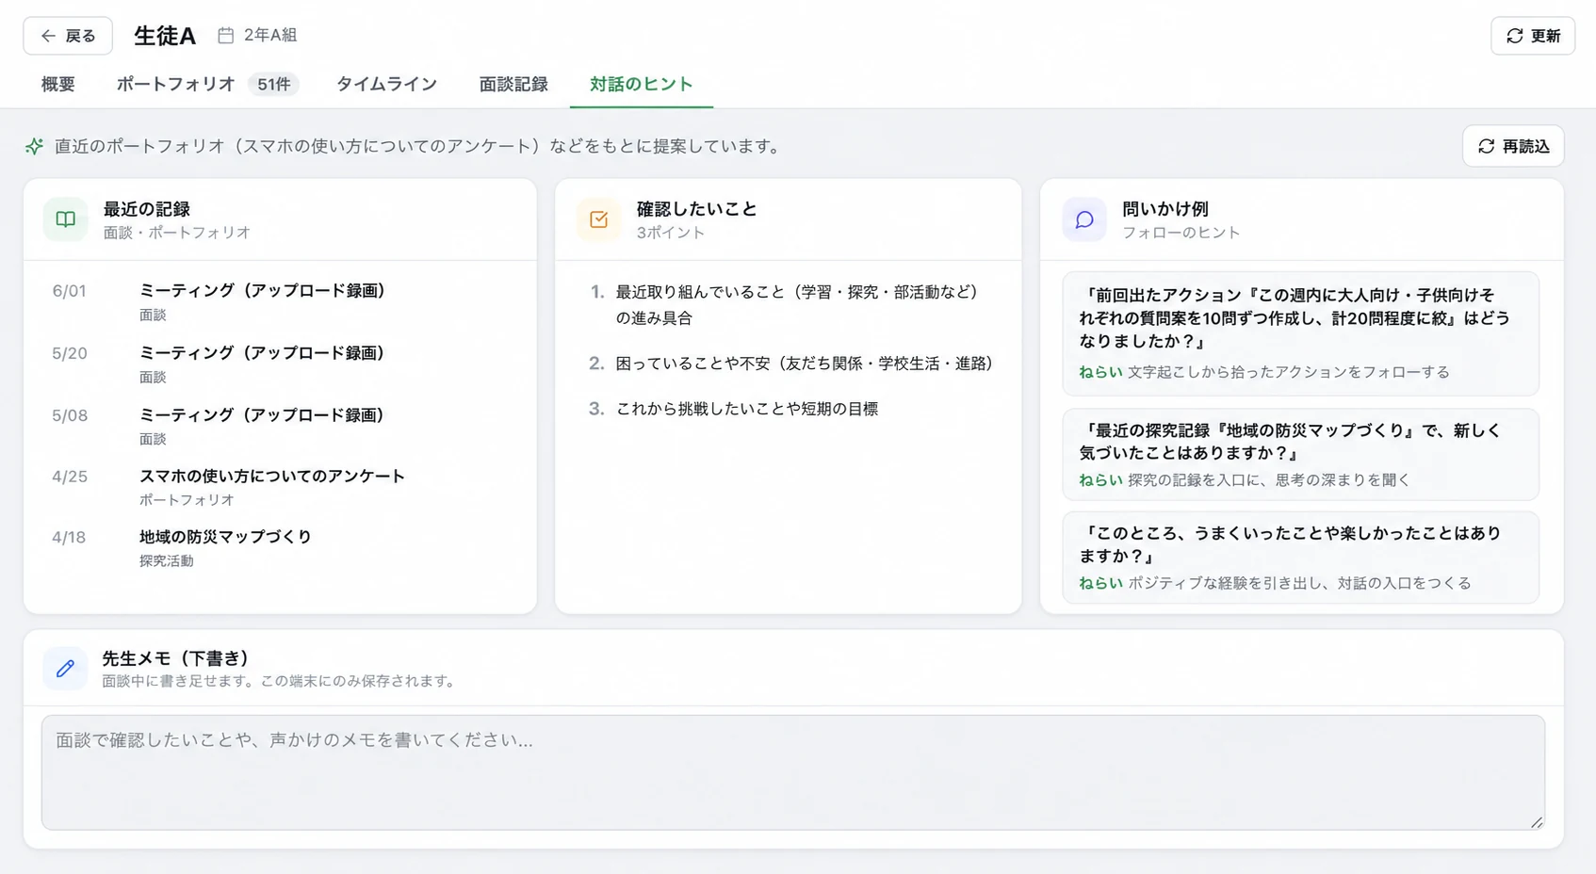This screenshot has width=1596, height=874.
Task: Click the 3ポイント subtitle
Action: [x=671, y=233]
